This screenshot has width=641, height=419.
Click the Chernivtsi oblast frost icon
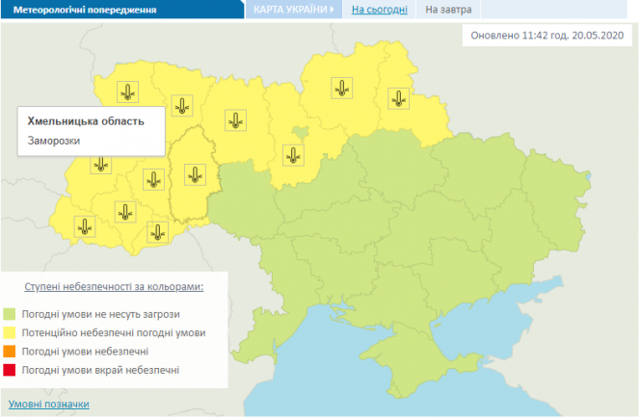pyautogui.click(x=157, y=232)
